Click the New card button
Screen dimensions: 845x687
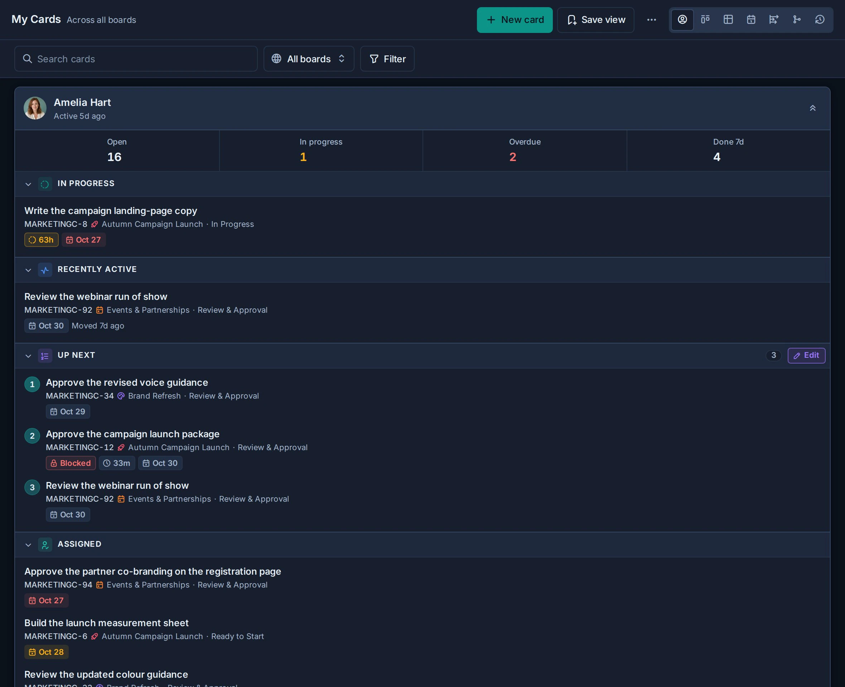tap(515, 20)
